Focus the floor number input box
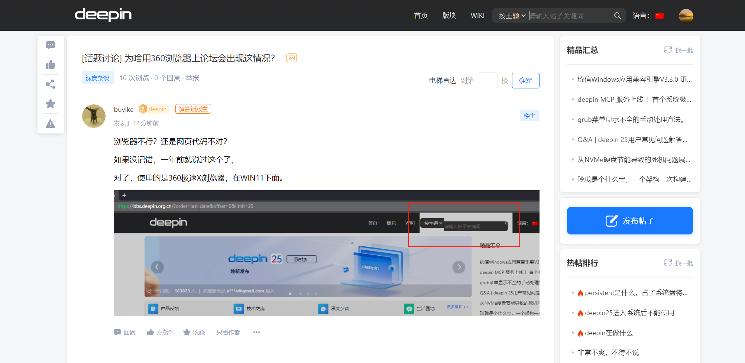Screen dimensions: 745x363 (488, 80)
